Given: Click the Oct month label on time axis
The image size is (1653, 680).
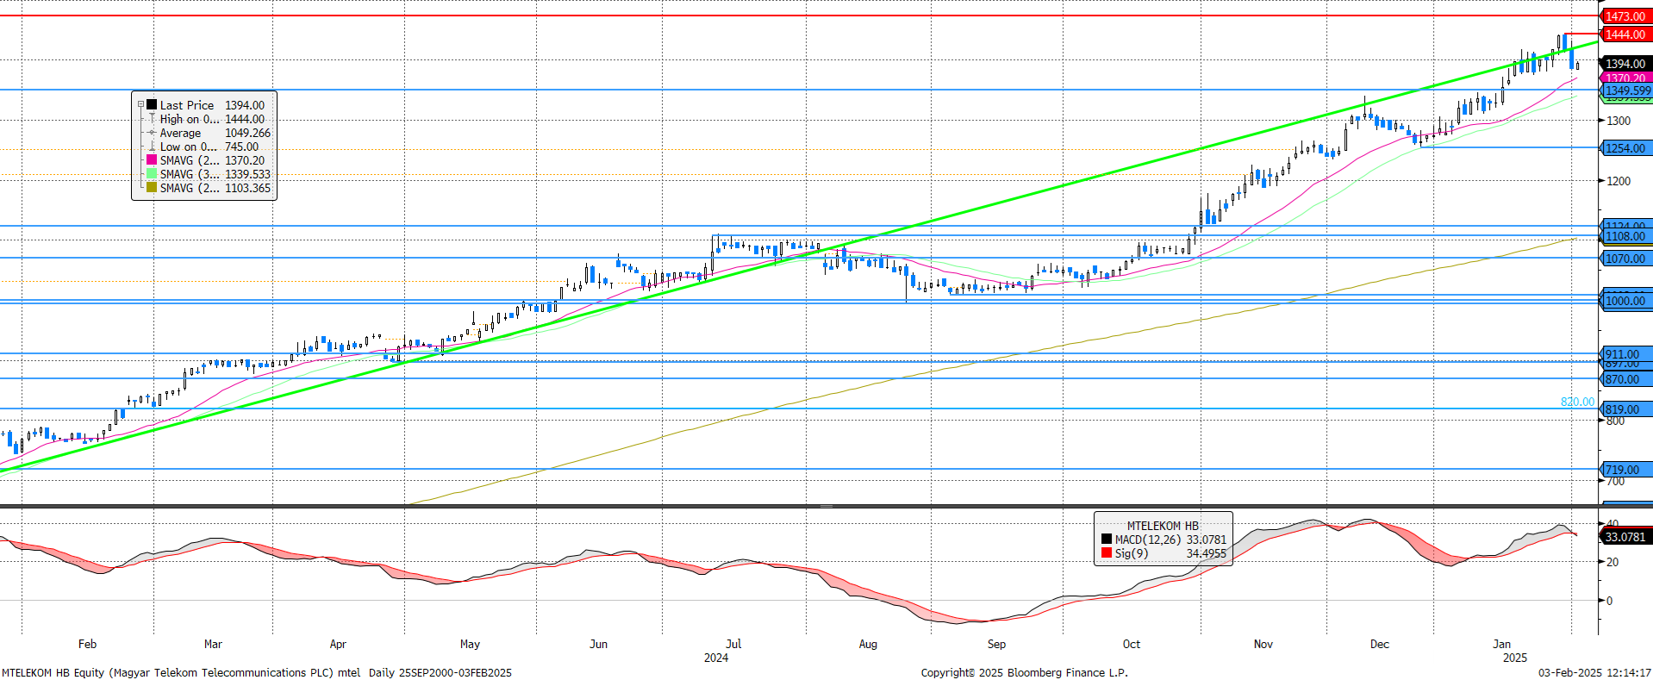Looking at the screenshot, I should point(1132,644).
